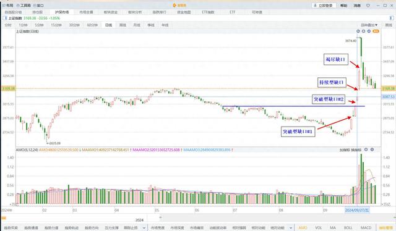Toggle the right side panel icon
Screen dimensions: 396x231
pyautogui.click(x=392, y=18)
